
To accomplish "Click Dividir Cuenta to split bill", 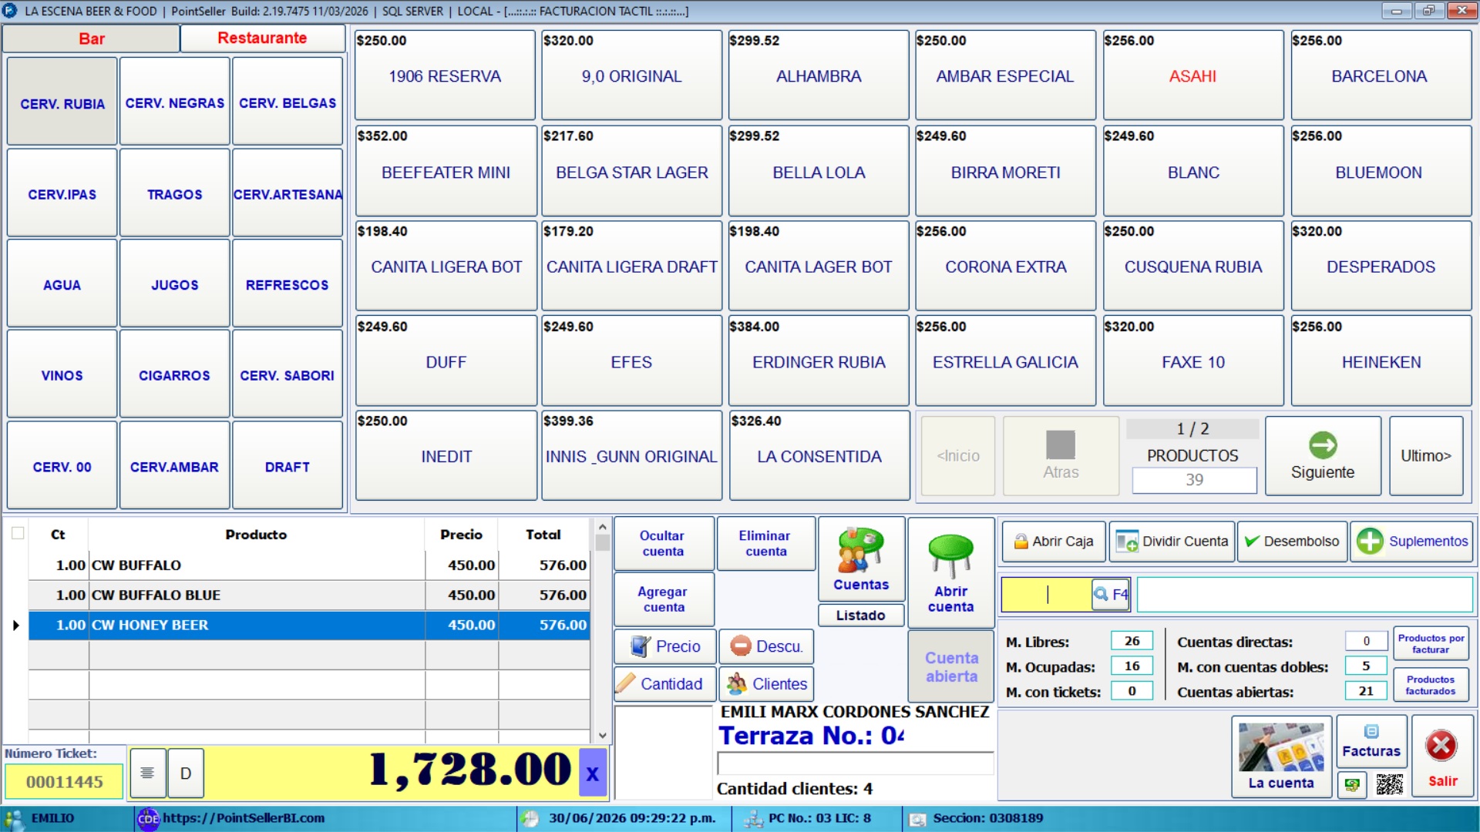I will (1172, 542).
